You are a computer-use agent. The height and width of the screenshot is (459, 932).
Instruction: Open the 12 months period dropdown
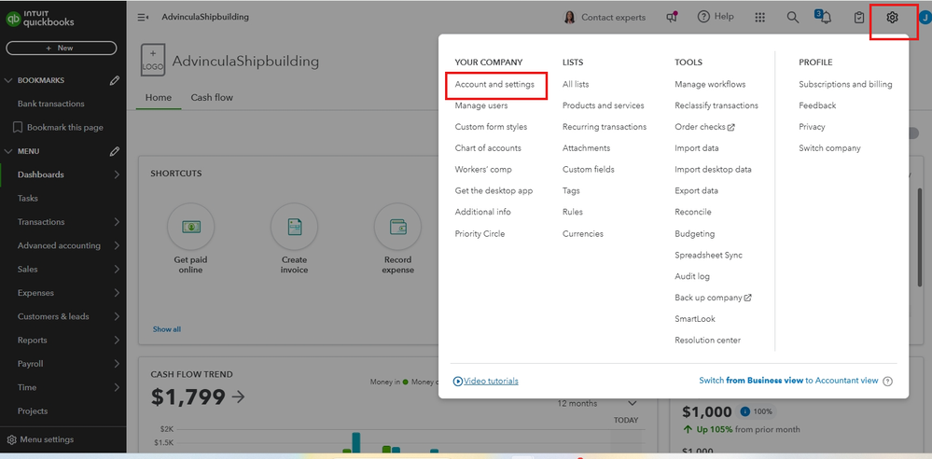[597, 403]
